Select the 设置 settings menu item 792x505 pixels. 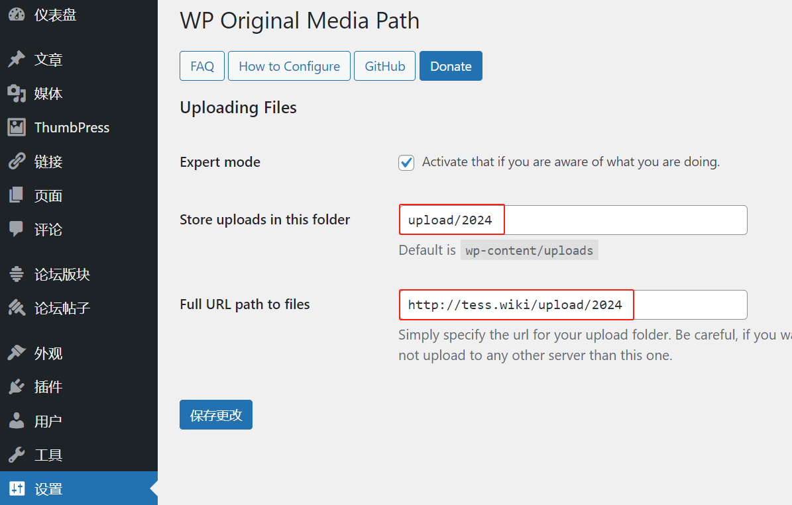[x=48, y=489]
